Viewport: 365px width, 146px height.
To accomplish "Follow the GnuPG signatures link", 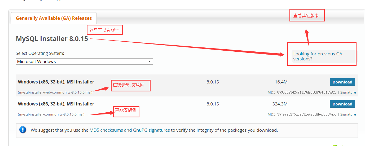I will [x=151, y=130].
